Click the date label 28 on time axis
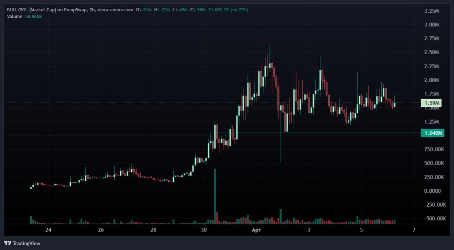Image resolution: width=454 pixels, height=250 pixels. pos(153,230)
